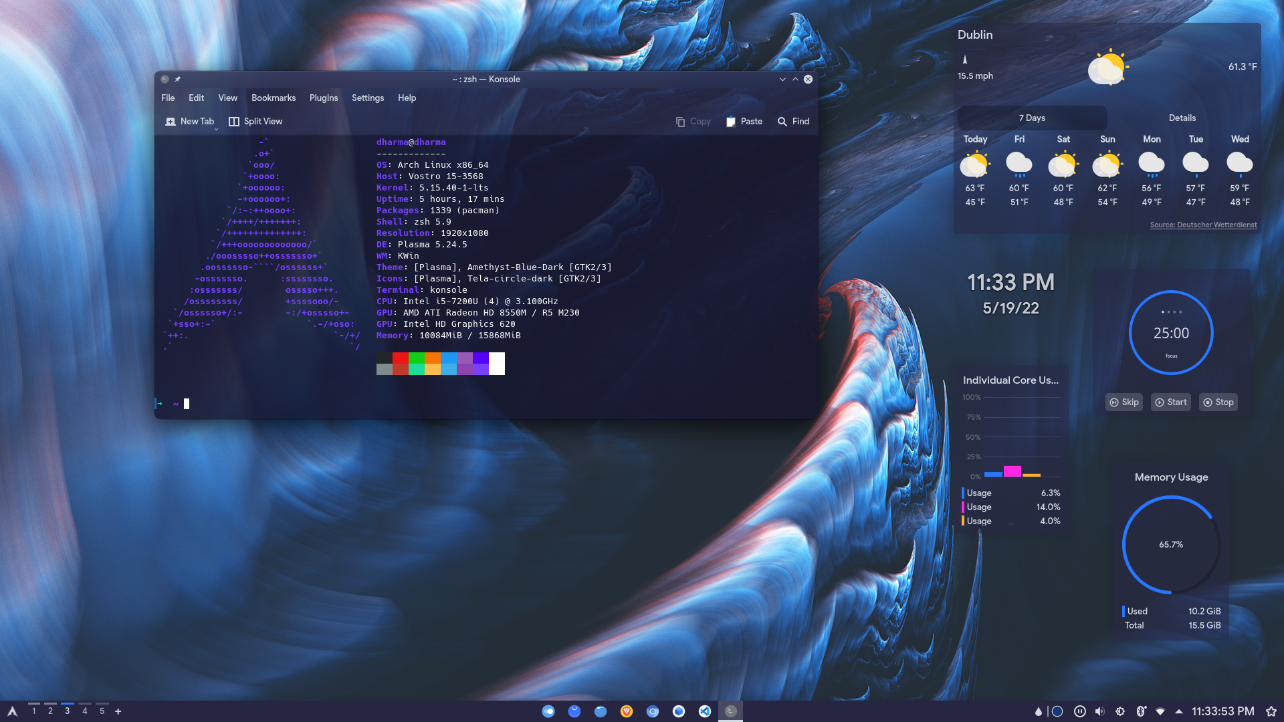Open screen brightness tray icon
Image resolution: width=1284 pixels, height=722 pixels.
(x=1120, y=711)
